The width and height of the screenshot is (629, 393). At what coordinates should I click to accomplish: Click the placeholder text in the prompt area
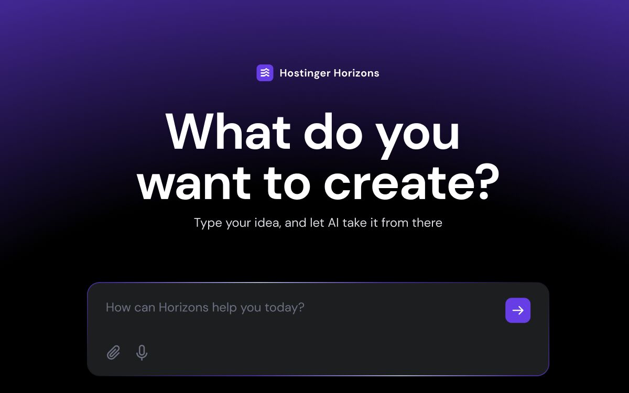click(204, 308)
